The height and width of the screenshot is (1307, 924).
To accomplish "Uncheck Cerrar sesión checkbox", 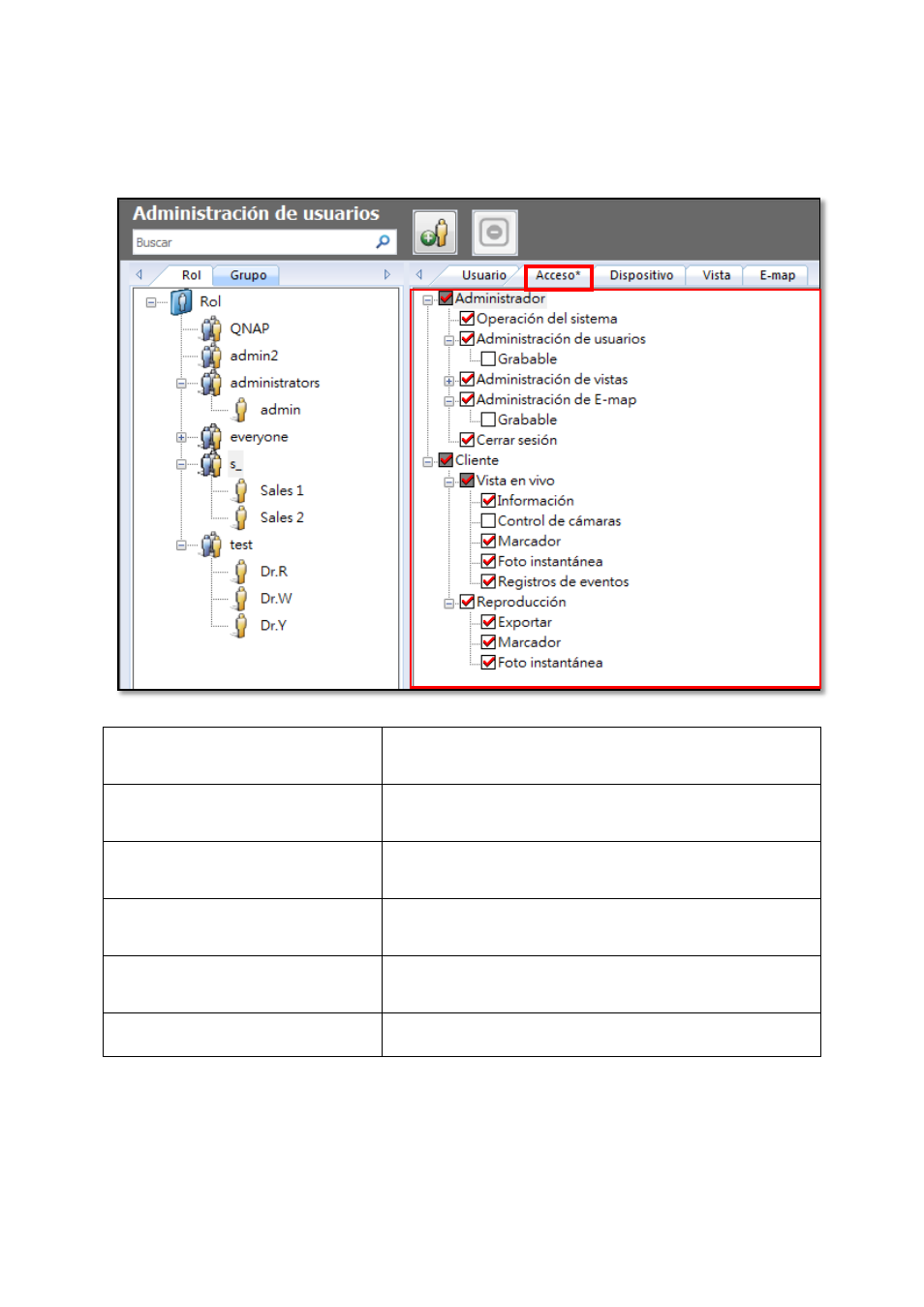I will (467, 440).
